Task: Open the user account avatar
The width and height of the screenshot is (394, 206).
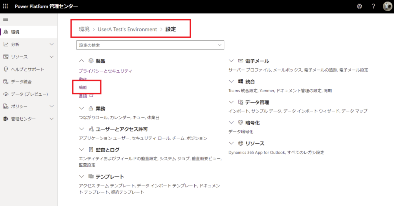Action: coord(387,6)
